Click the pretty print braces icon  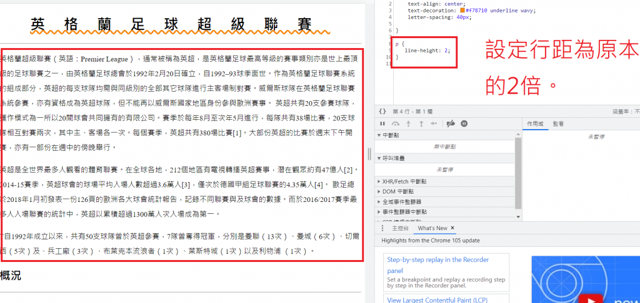[x=382, y=111]
